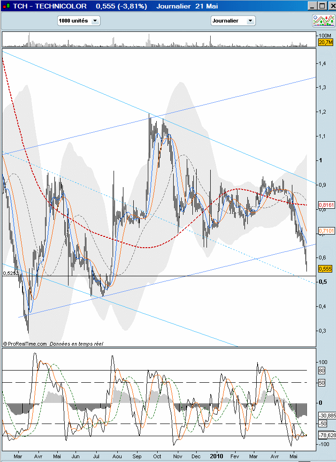The height and width of the screenshot is (462, 336).
Task: Select the 0,555 current price label
Action: click(x=325, y=269)
